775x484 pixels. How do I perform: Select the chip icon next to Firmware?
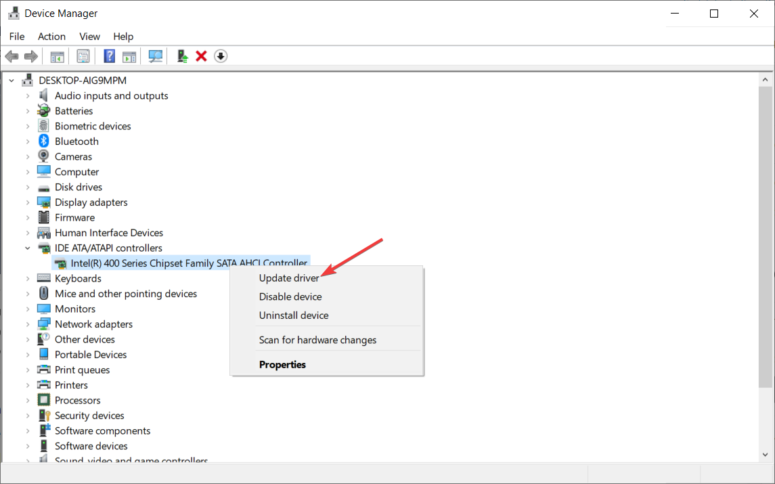coord(43,217)
